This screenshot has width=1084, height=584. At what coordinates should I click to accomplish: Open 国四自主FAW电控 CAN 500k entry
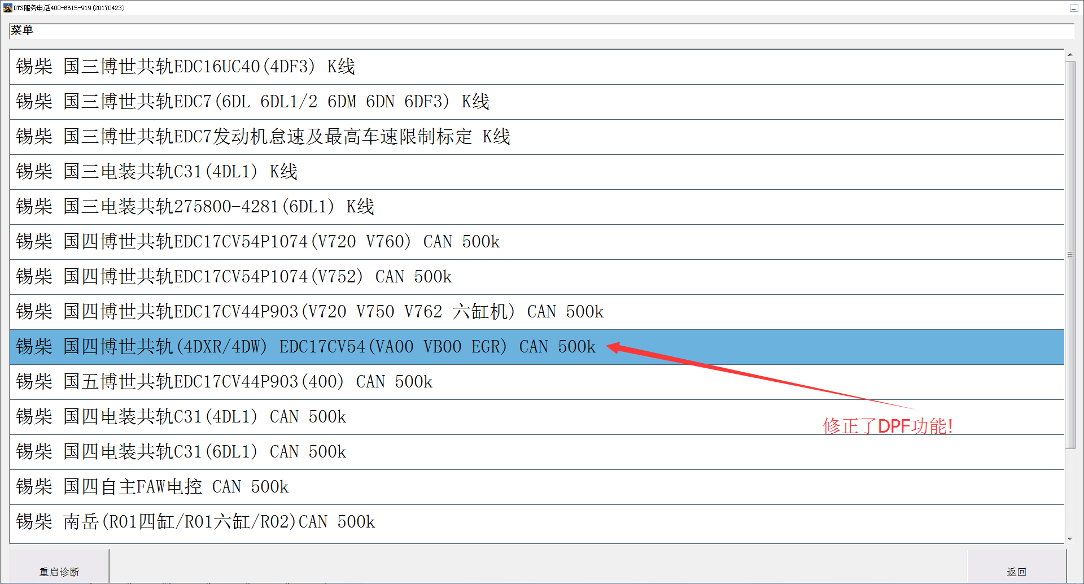pyautogui.click(x=537, y=487)
